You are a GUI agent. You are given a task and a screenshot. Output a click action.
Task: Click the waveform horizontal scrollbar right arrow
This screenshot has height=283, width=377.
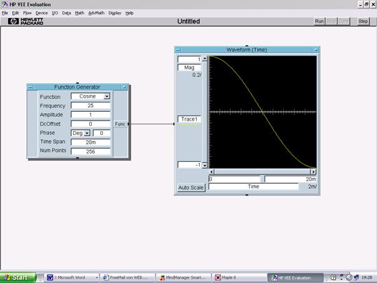[x=313, y=172]
